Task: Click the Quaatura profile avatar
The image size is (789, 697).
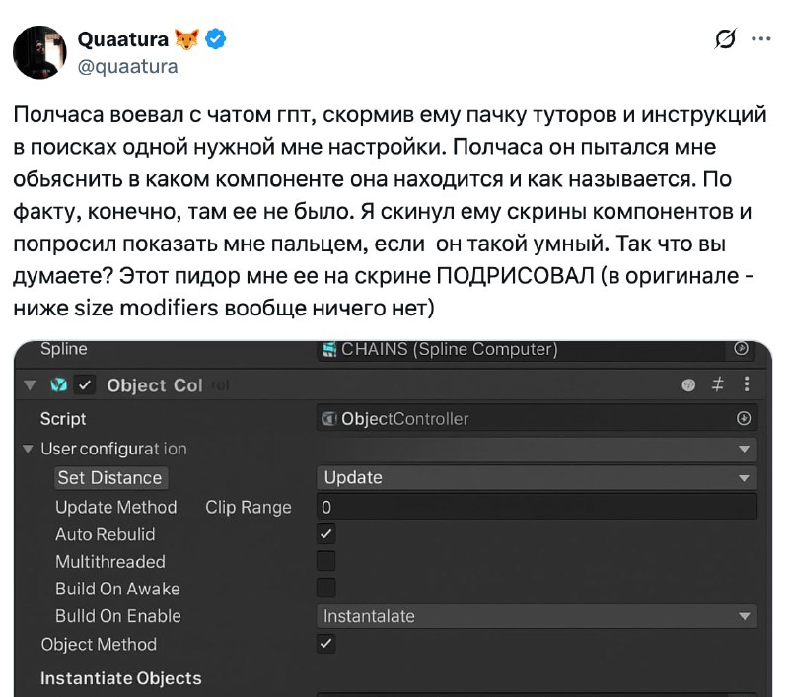Action: (x=39, y=52)
